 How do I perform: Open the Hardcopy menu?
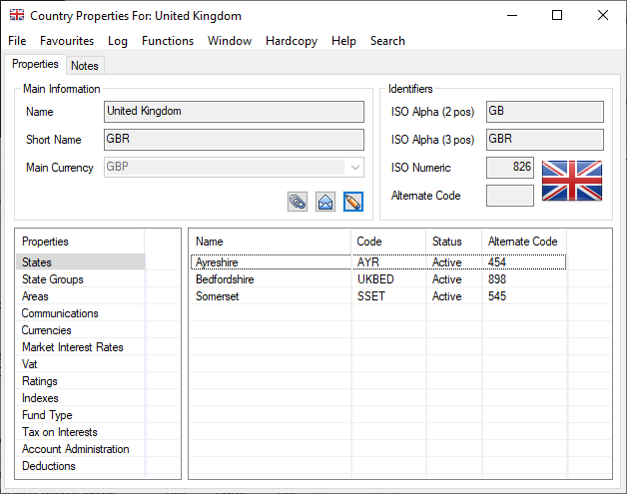click(292, 41)
